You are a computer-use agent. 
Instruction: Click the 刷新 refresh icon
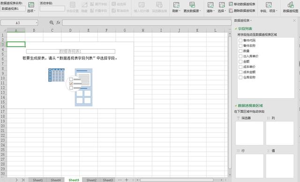[176, 5]
